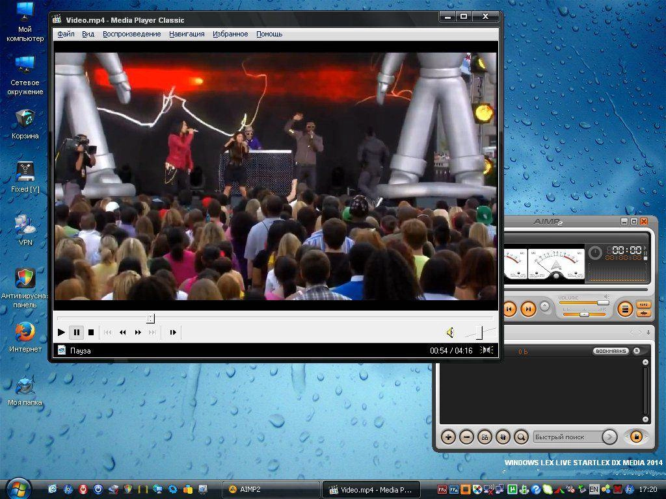
Task: Click Stop in Media Player Classic
Action: pos(91,332)
